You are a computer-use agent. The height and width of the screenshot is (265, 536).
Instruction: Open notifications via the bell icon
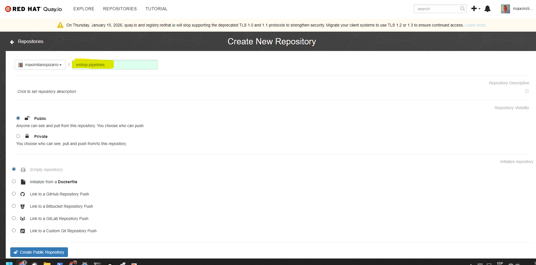[488, 9]
